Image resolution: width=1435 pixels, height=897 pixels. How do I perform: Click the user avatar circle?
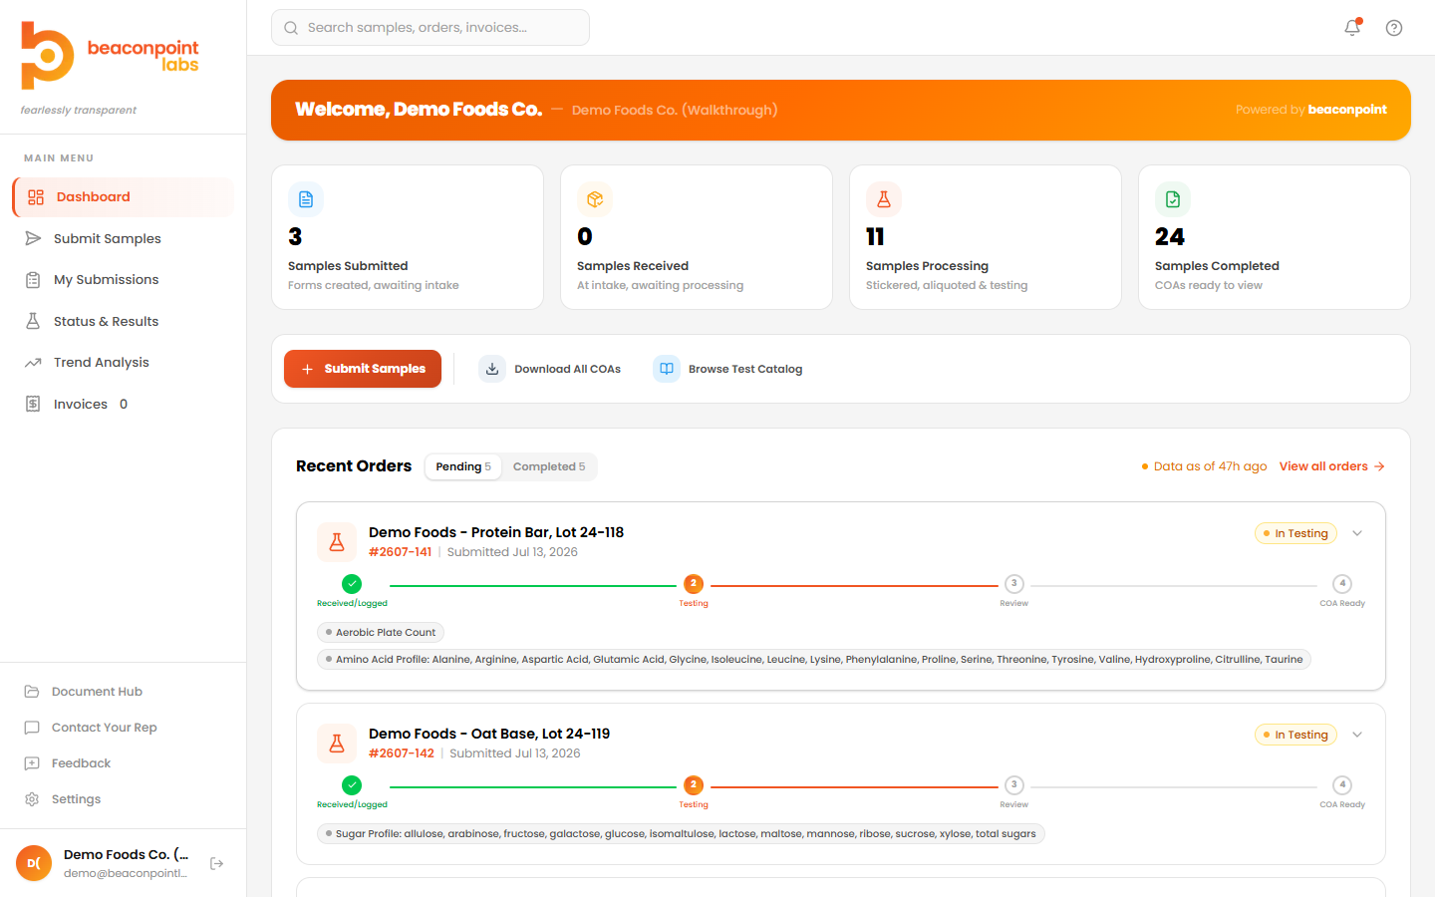pyautogui.click(x=34, y=863)
